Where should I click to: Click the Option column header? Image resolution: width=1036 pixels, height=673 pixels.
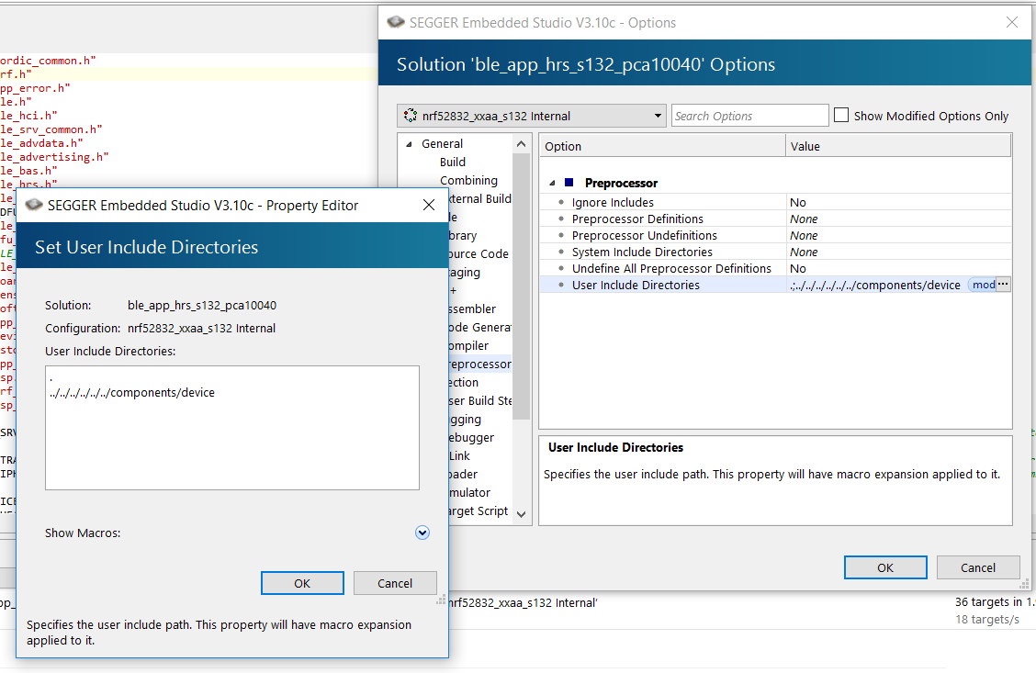(663, 146)
